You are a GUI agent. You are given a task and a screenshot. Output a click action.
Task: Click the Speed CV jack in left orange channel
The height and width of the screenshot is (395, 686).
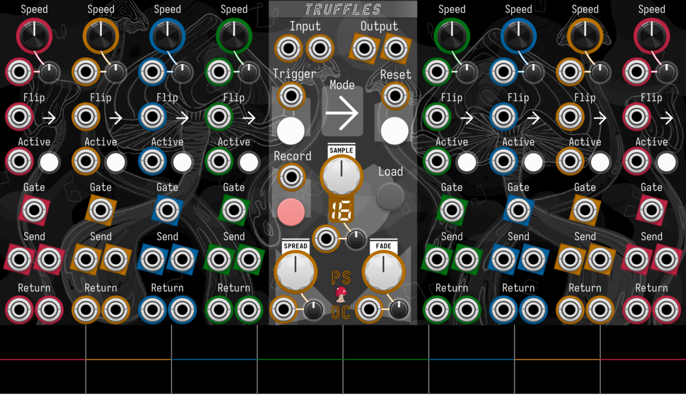coord(86,72)
